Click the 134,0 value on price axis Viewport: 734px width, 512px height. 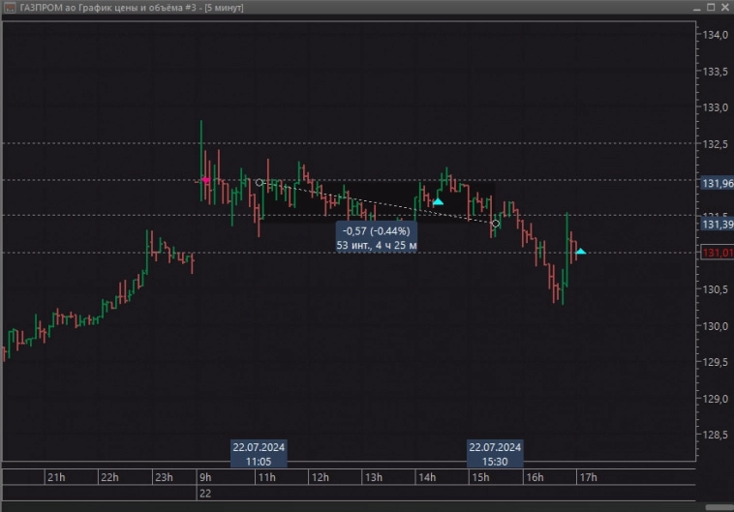(x=714, y=35)
